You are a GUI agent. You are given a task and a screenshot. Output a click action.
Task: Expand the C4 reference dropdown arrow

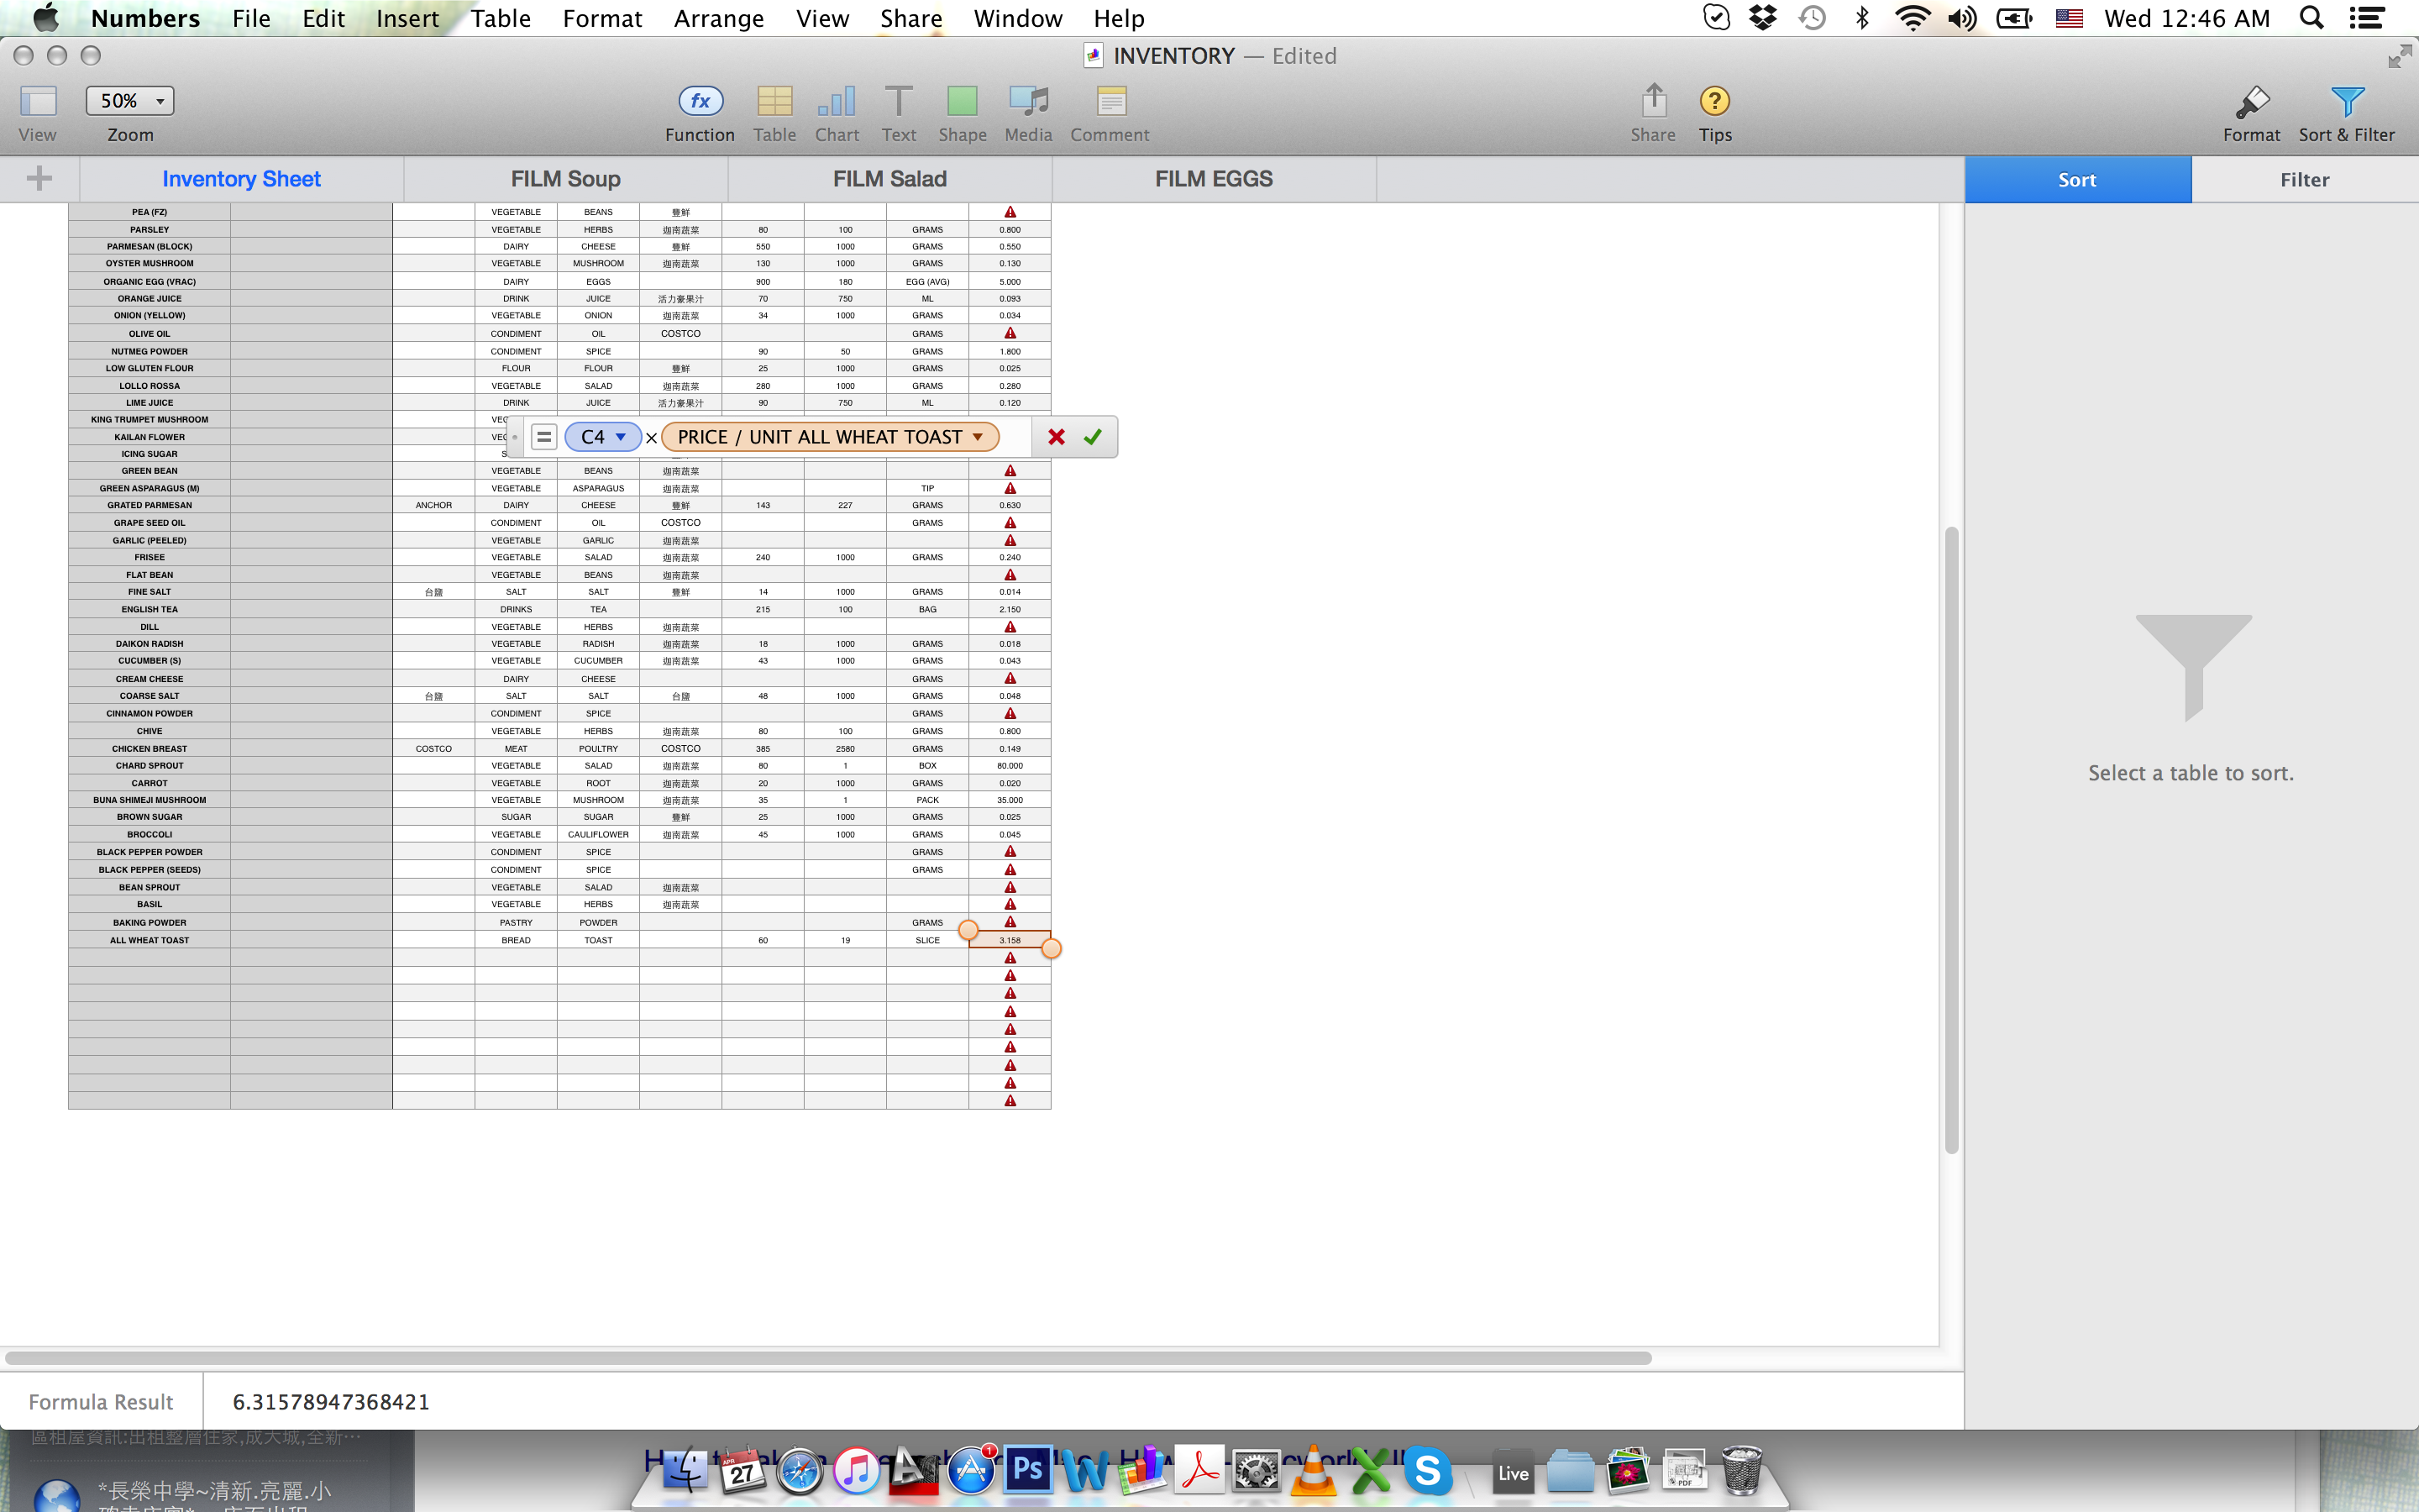(621, 437)
